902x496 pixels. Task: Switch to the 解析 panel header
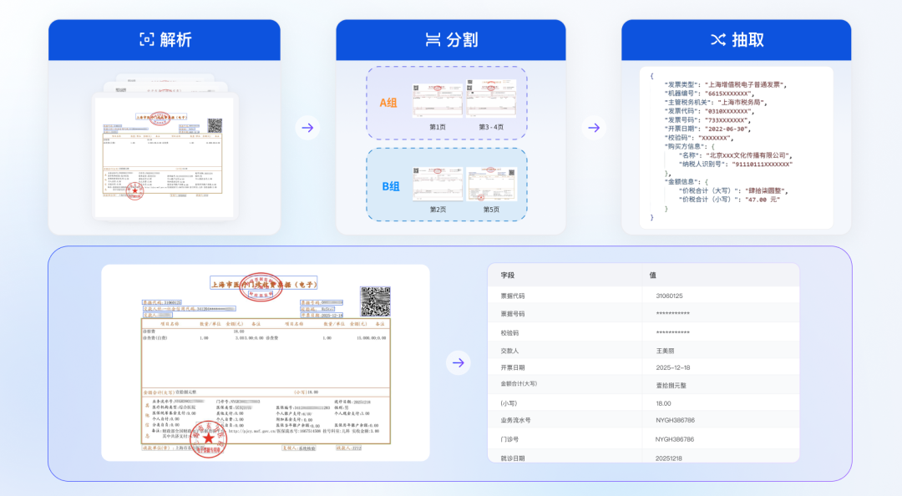click(x=165, y=38)
